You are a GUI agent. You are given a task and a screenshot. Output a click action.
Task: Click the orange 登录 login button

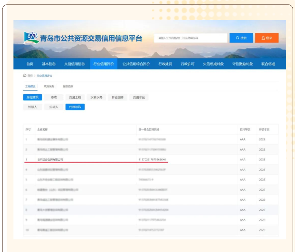tap(267, 38)
